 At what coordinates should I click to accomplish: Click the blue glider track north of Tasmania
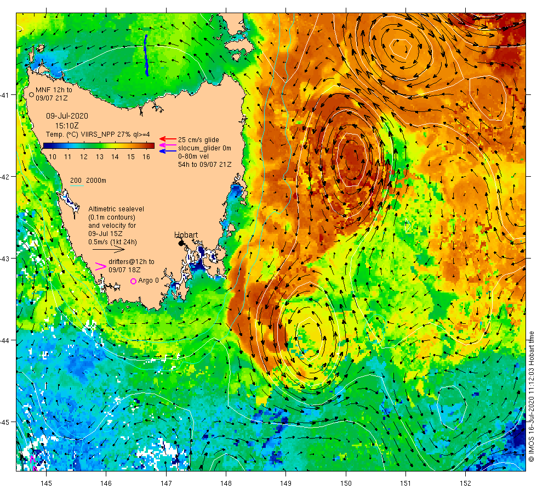146,55
